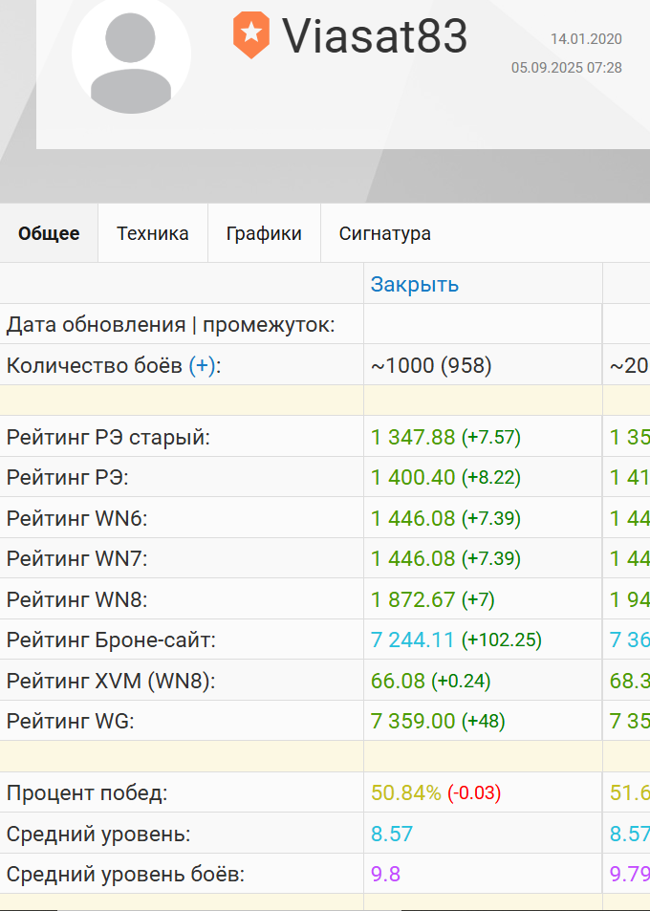The image size is (650, 911).
Task: Click the Средний уровень боёв value 9.8
Action: click(x=386, y=874)
